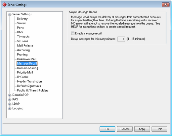Screen dimensions: 172x136
Task: Click the MDaemon icon in title bar
Action: [x=4, y=5]
